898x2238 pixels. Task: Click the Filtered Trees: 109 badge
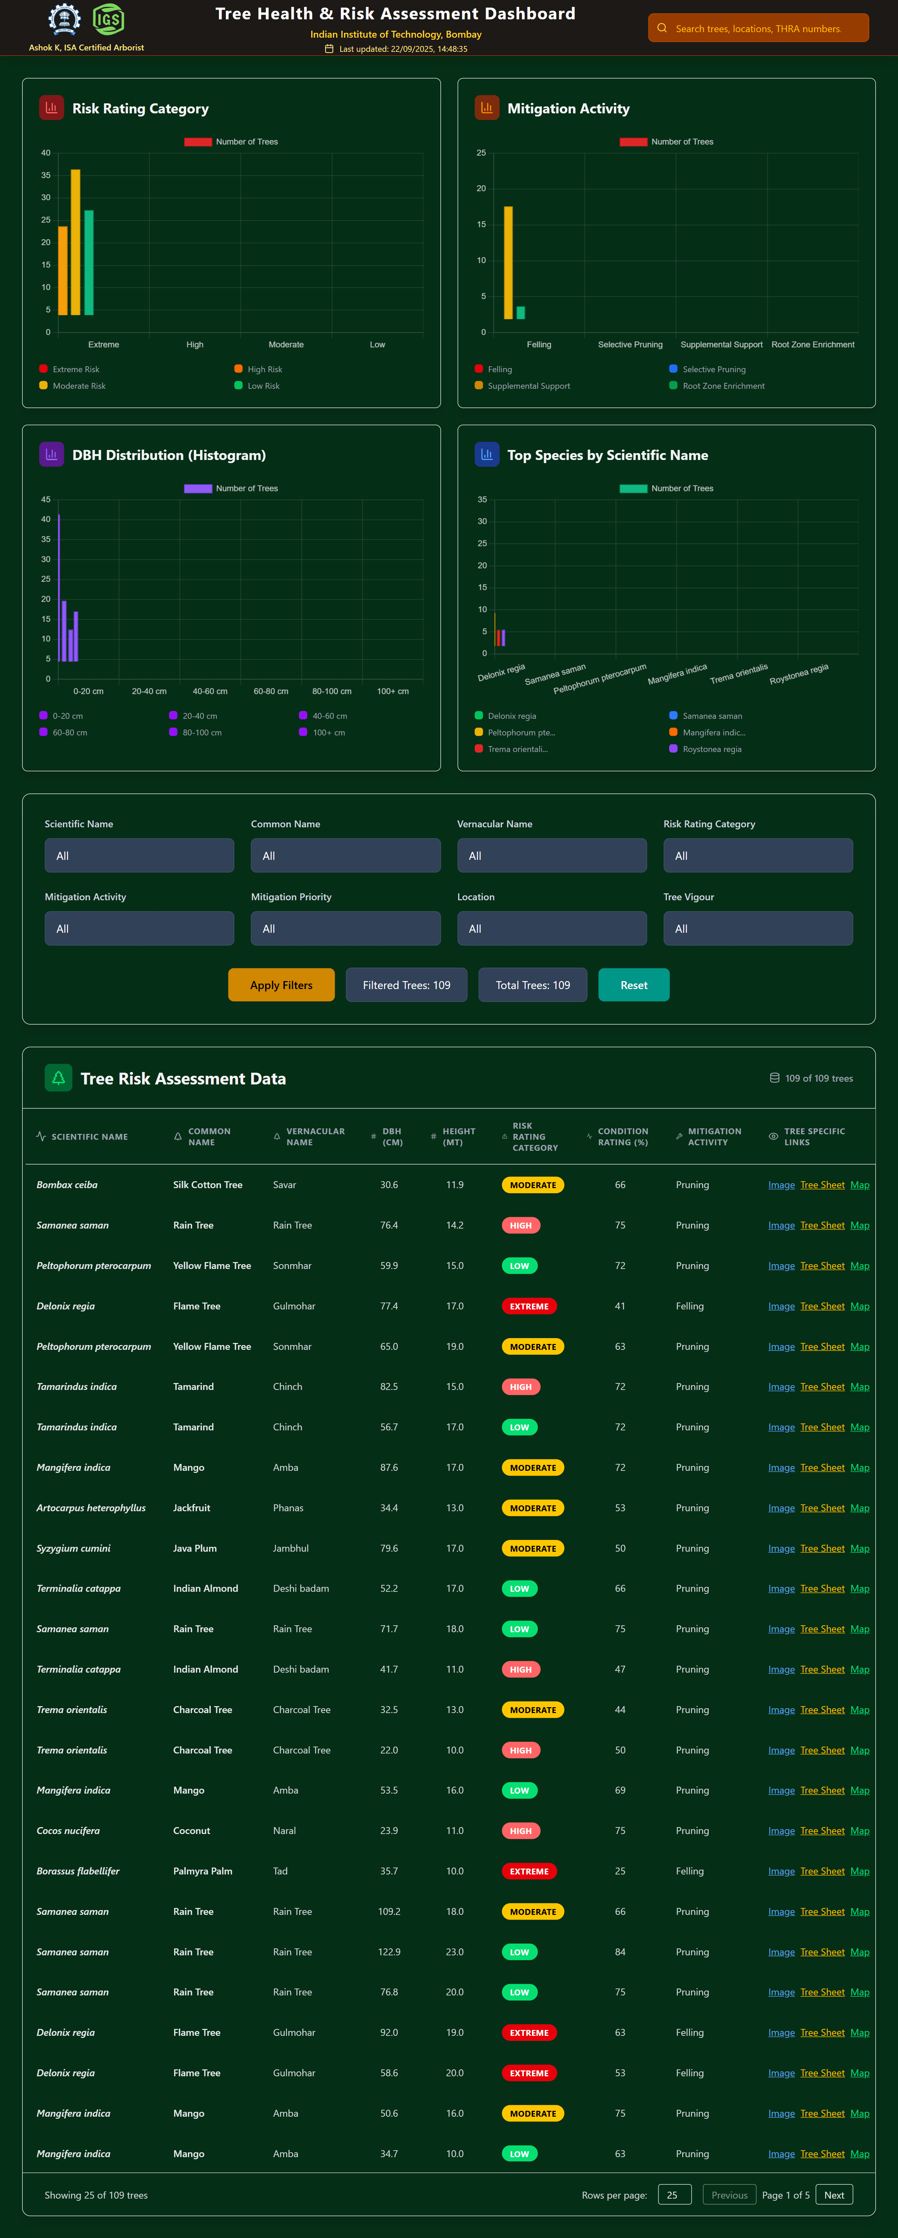[x=407, y=985]
